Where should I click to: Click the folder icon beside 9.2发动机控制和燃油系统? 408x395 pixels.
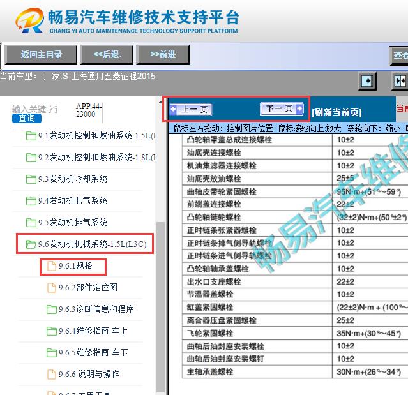tap(31, 158)
